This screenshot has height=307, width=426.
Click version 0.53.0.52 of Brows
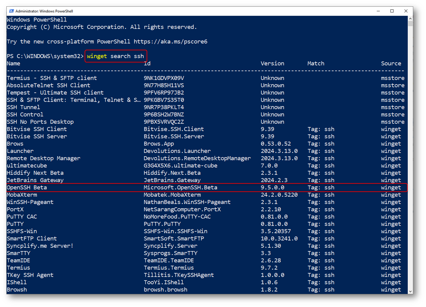(x=276, y=144)
